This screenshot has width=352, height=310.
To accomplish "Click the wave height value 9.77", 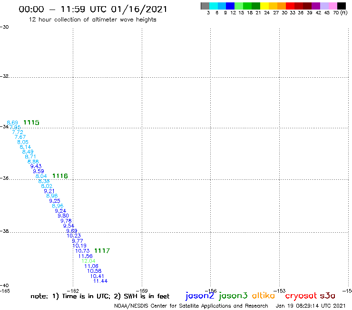I will coord(78,241).
